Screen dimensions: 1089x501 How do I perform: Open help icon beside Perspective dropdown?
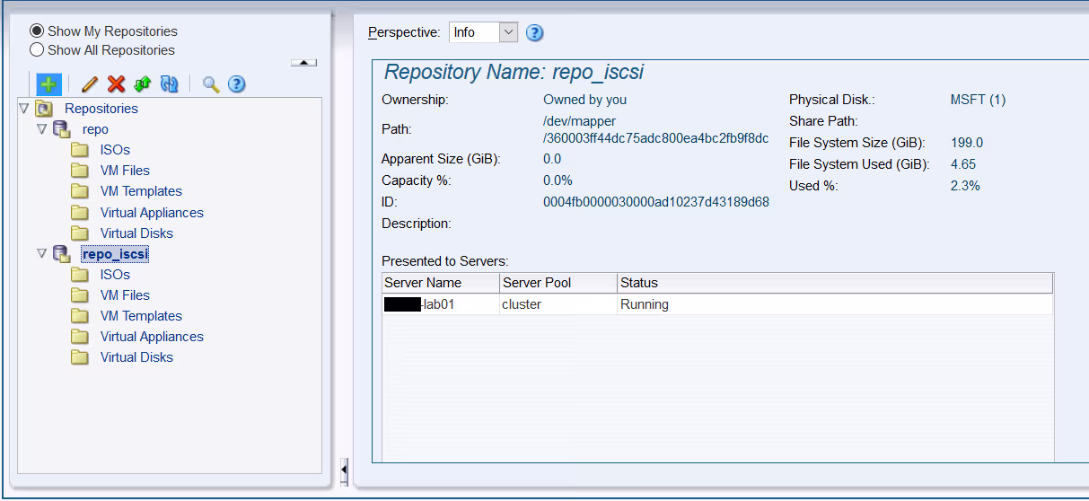click(534, 33)
